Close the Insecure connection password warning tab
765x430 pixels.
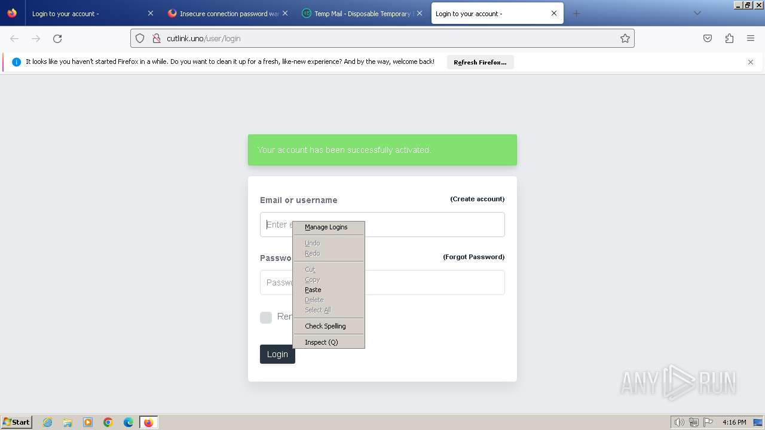tap(285, 13)
